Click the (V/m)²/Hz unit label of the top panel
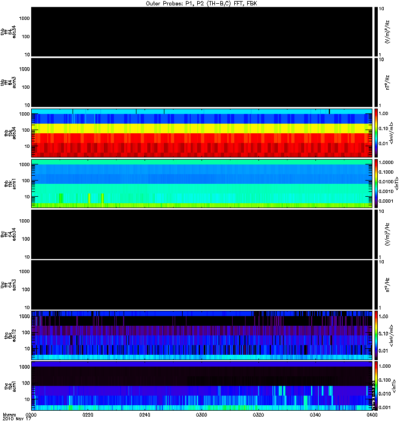403x430 pixels. (387, 32)
